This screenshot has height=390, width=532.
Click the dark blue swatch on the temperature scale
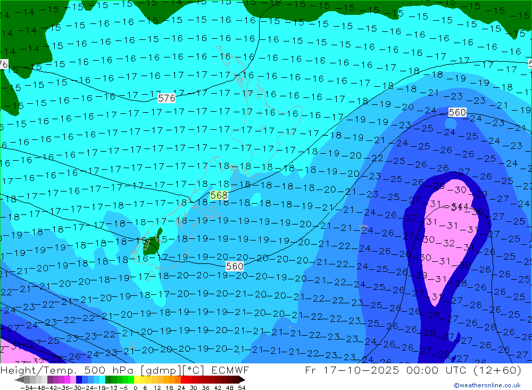coord(79,380)
